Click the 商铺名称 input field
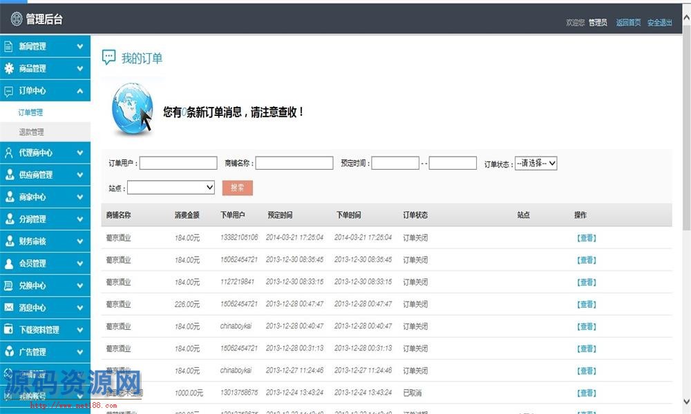The image size is (691, 414). pyautogui.click(x=294, y=163)
